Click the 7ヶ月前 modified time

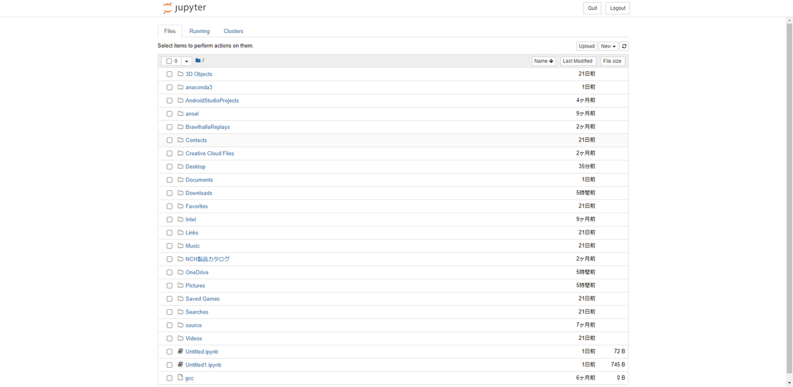(585, 325)
